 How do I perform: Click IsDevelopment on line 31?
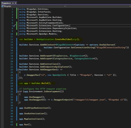(x=52, y=92)
